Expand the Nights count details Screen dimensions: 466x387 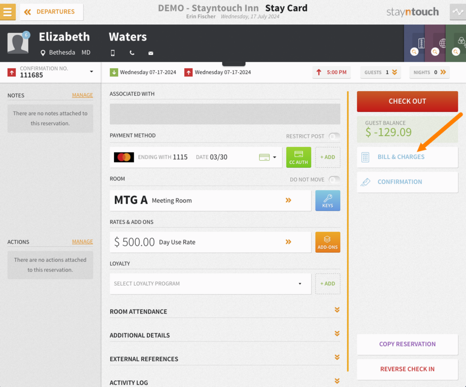pos(430,72)
